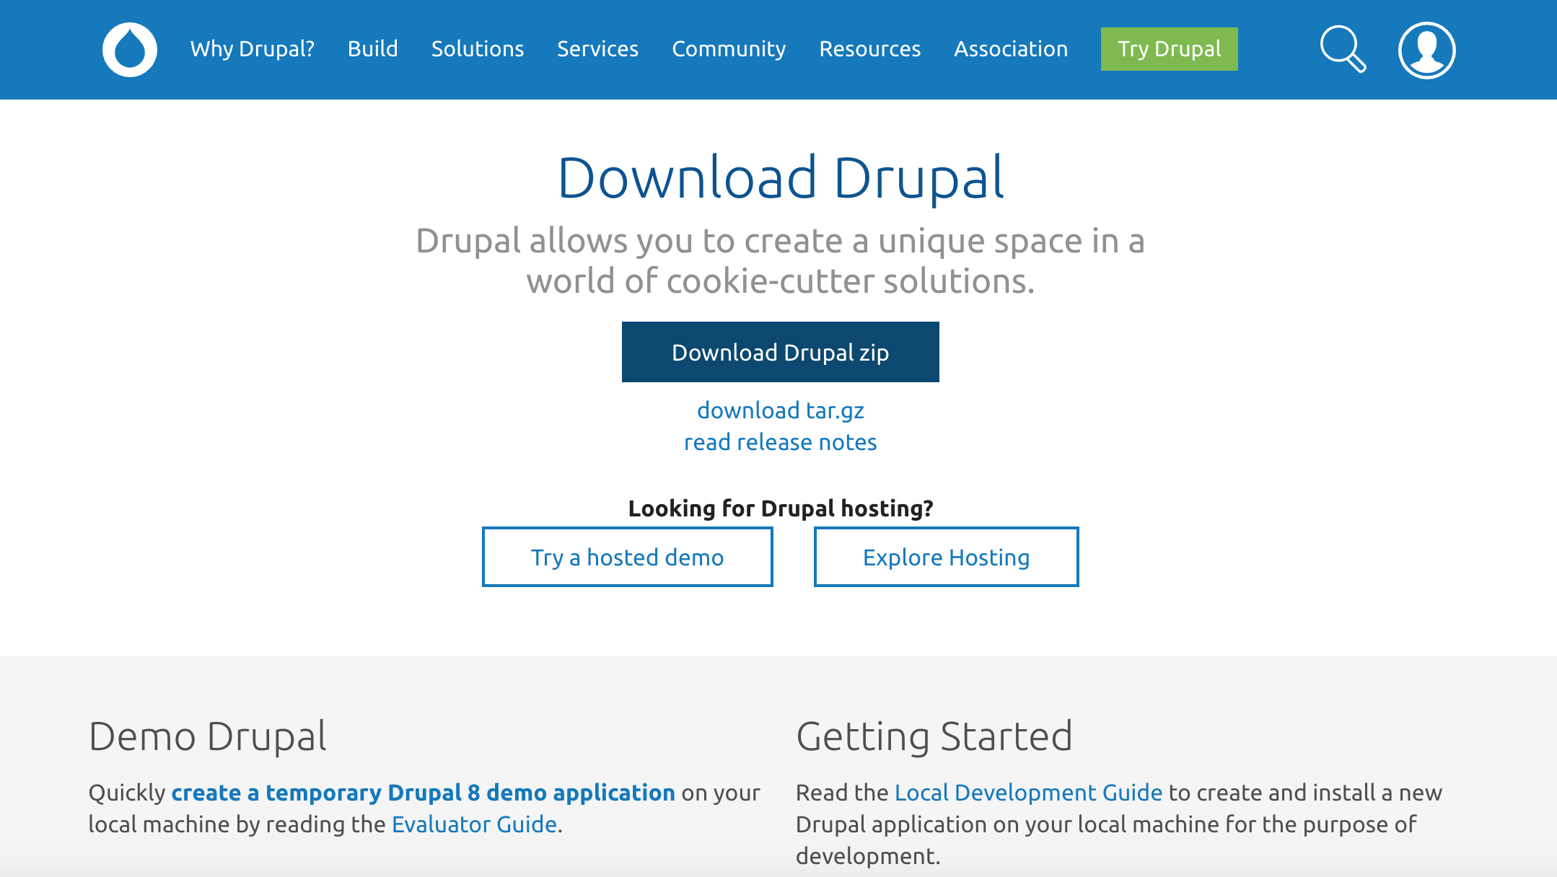Screen dimensions: 1557x877
Task: Follow the download tar.gz link
Action: pos(781,410)
